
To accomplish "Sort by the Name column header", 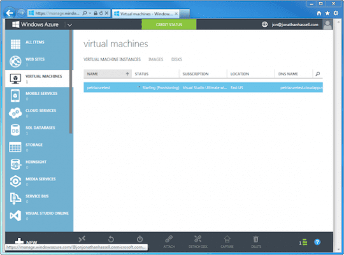I will pos(108,74).
